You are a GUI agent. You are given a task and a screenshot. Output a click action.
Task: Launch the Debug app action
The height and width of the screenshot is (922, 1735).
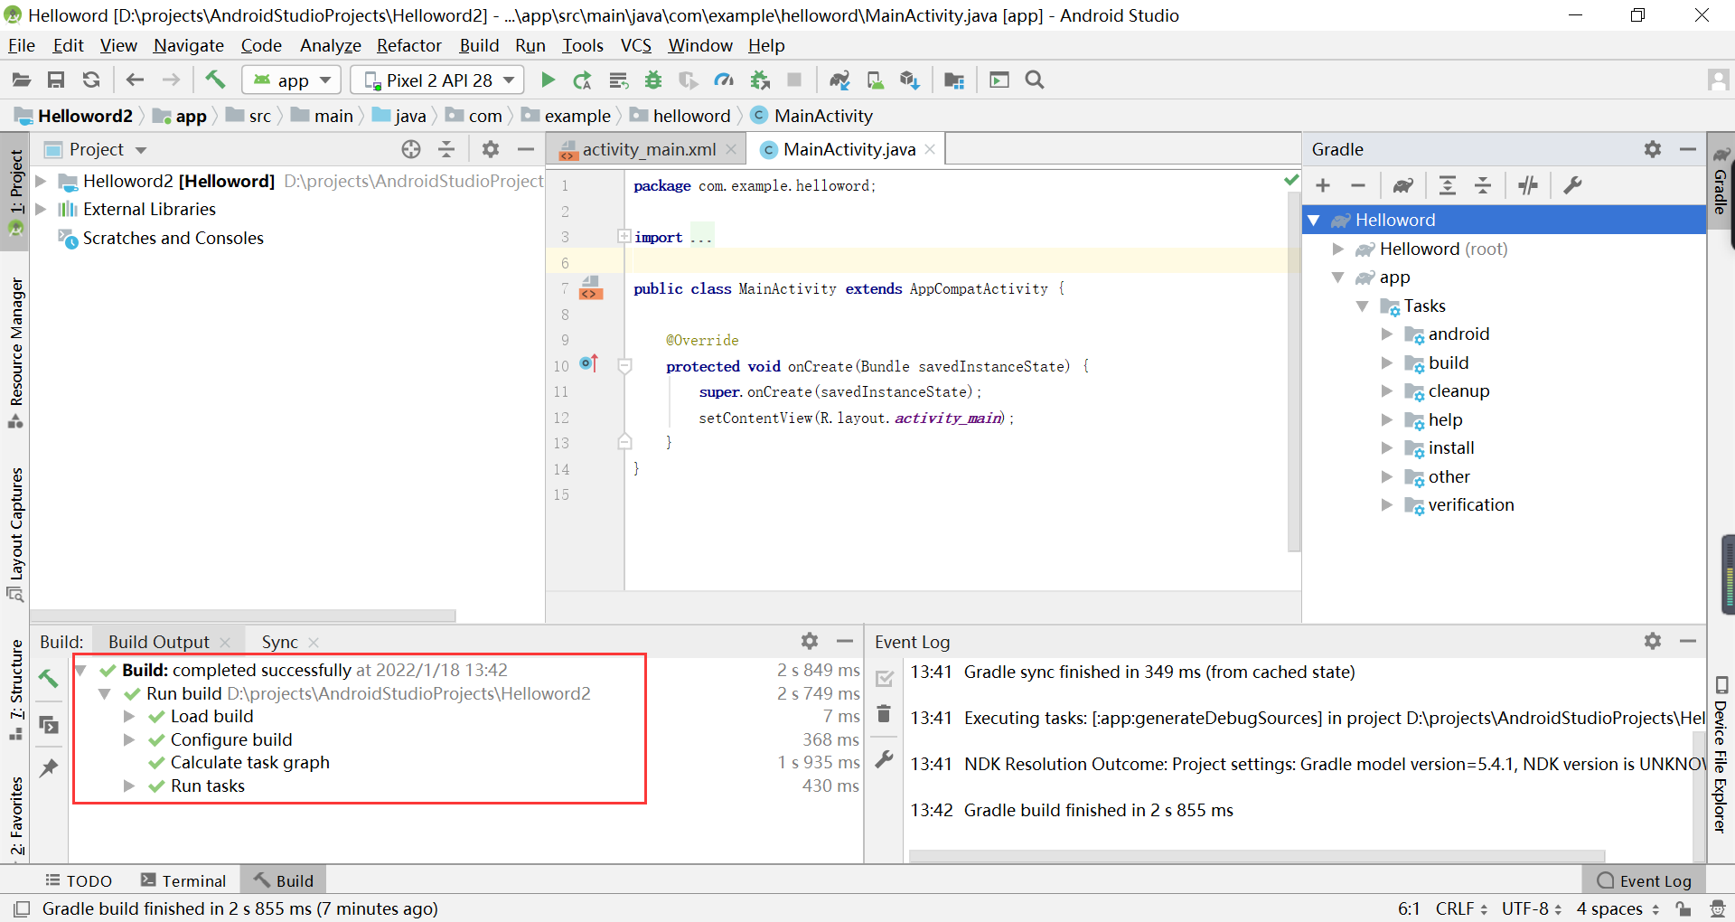click(x=653, y=80)
